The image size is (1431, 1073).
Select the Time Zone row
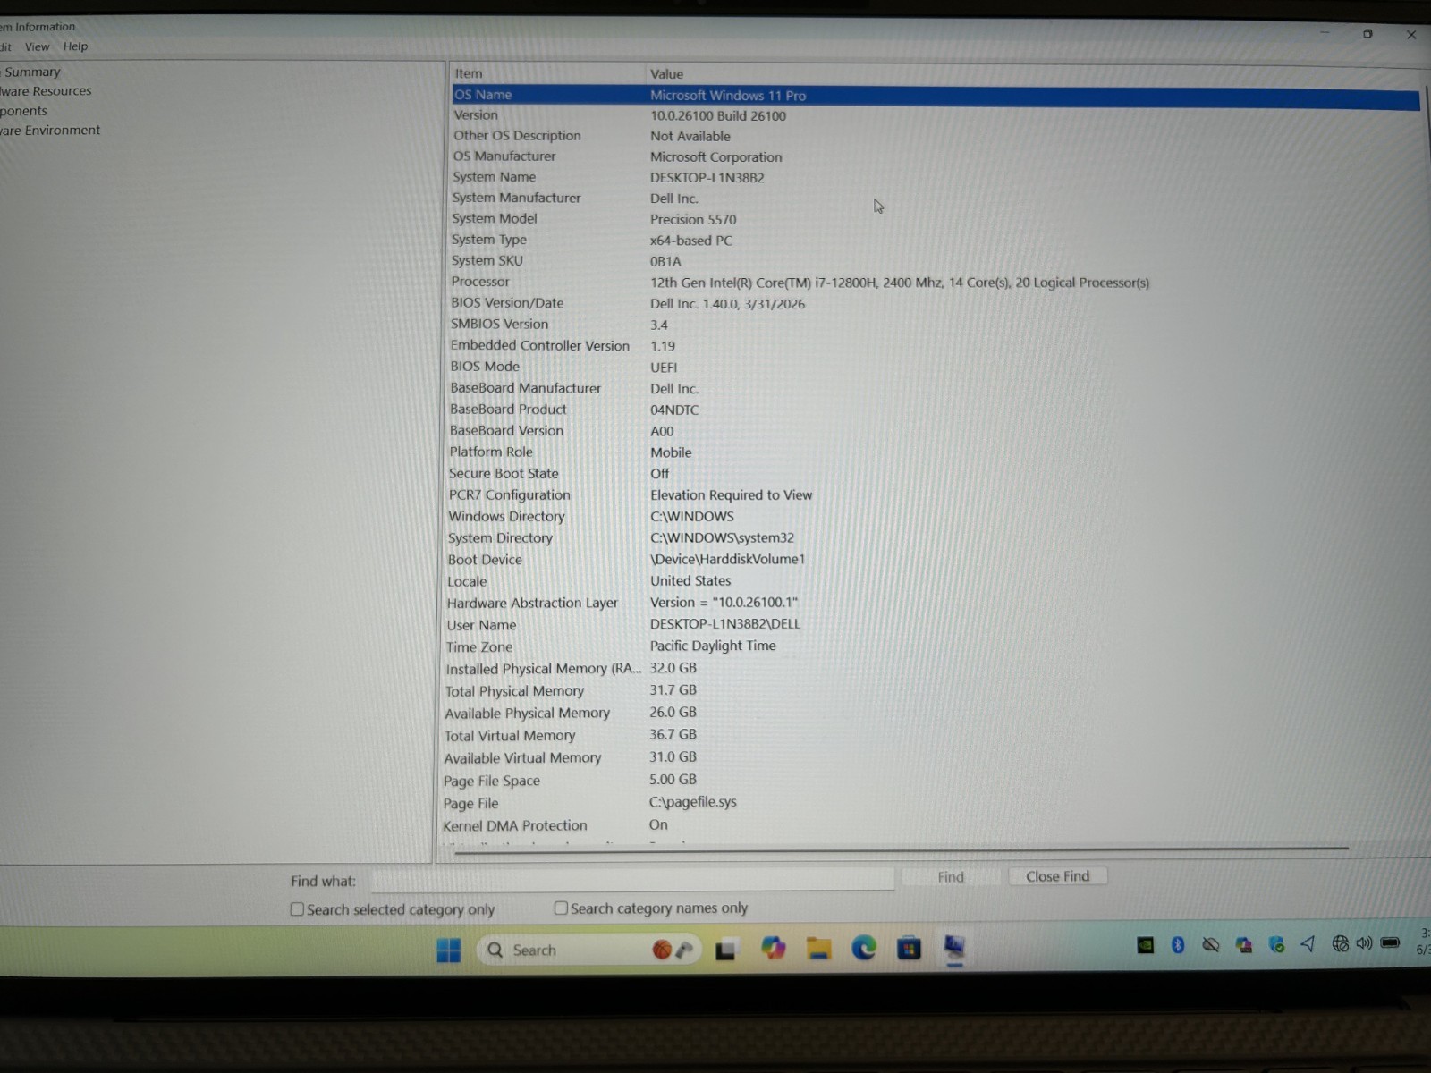coord(936,646)
